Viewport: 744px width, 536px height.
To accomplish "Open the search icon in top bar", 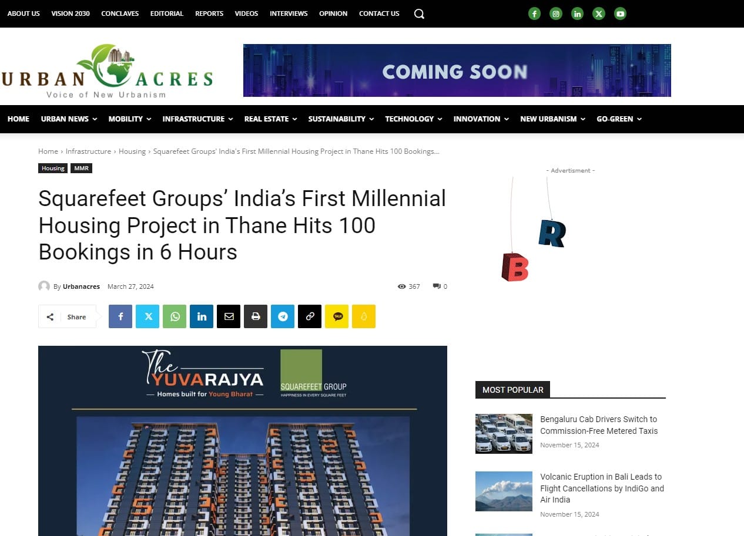I will [x=419, y=14].
